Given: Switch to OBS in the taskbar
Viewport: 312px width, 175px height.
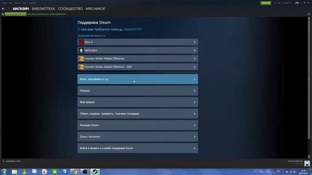Looking at the screenshot, I should click(85, 172).
